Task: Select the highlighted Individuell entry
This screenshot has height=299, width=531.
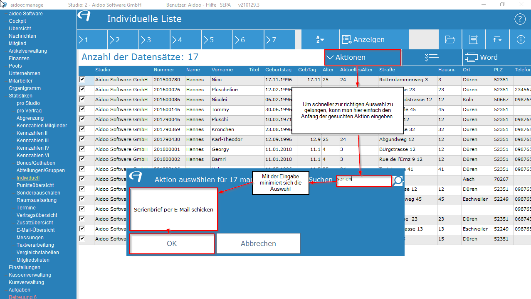Action: (x=28, y=178)
